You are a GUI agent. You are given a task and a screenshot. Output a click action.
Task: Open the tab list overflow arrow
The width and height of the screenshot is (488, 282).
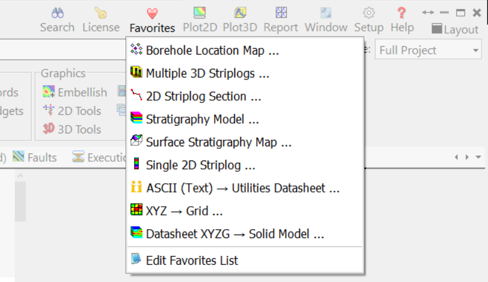tap(478, 158)
